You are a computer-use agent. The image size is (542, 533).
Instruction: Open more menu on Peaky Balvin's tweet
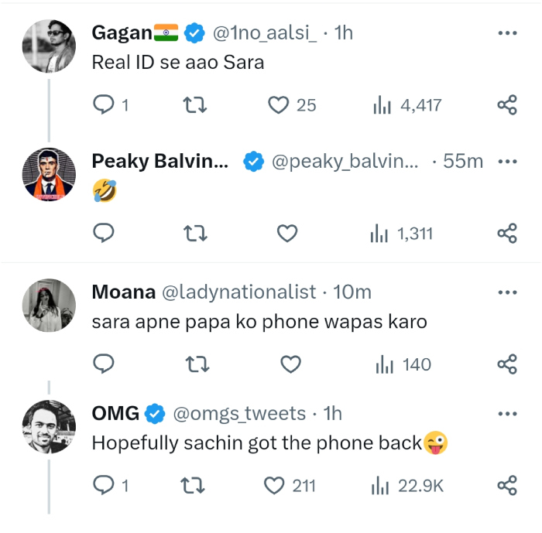pos(506,161)
